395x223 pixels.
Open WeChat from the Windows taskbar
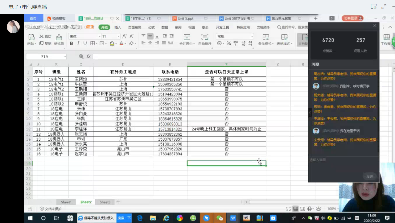(220, 218)
